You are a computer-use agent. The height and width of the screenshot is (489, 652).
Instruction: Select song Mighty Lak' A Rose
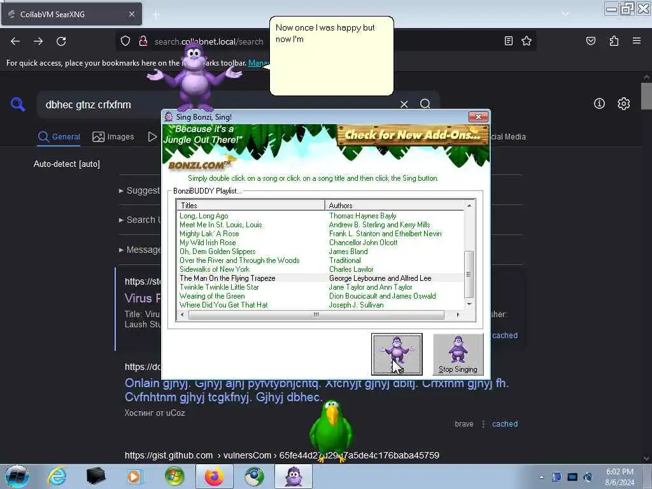click(209, 234)
